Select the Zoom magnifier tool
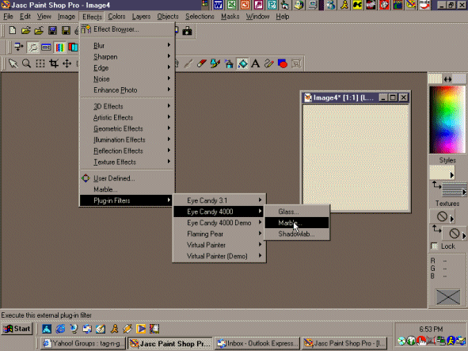 pyautogui.click(x=26, y=63)
